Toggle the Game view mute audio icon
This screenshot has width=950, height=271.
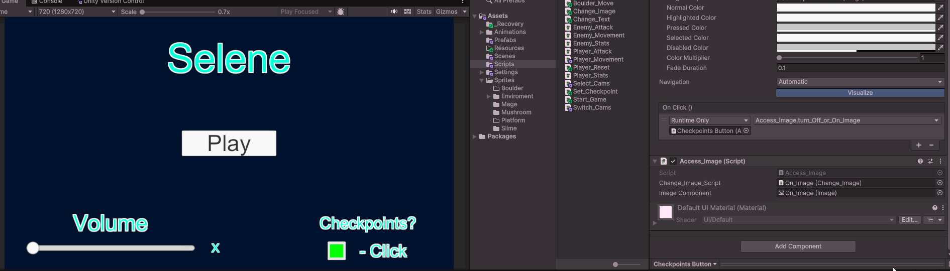pyautogui.click(x=394, y=12)
